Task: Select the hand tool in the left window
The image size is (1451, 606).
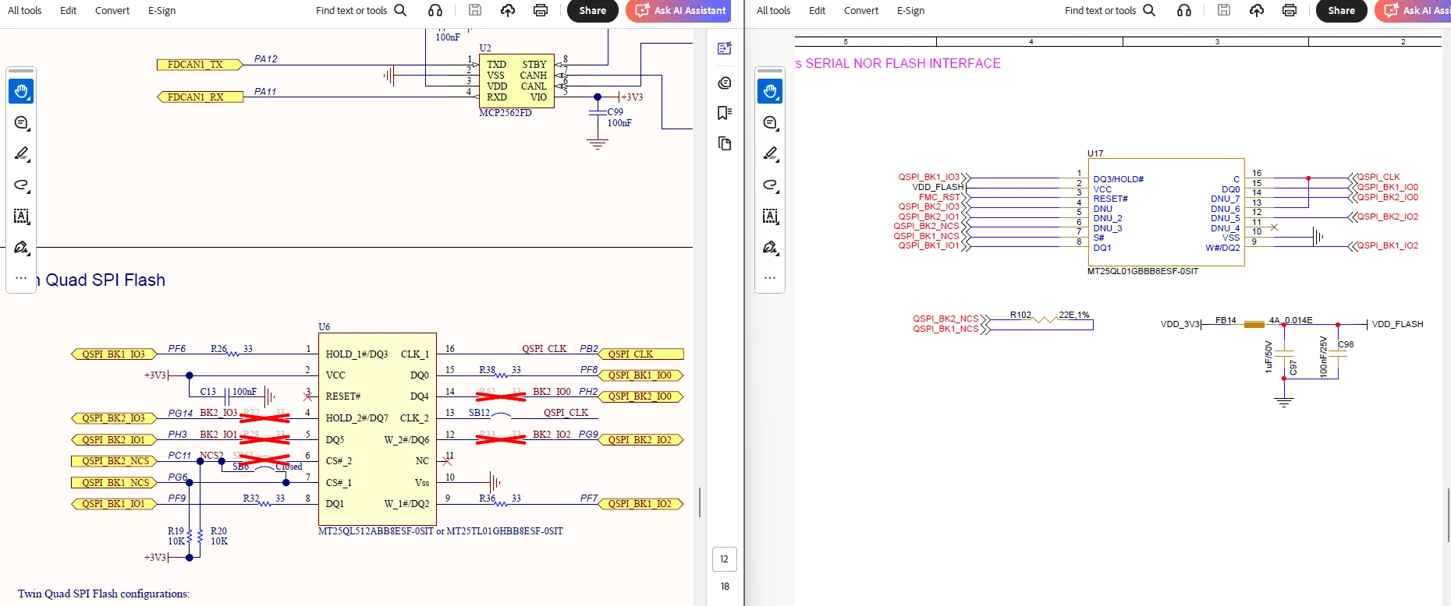Action: [x=21, y=91]
